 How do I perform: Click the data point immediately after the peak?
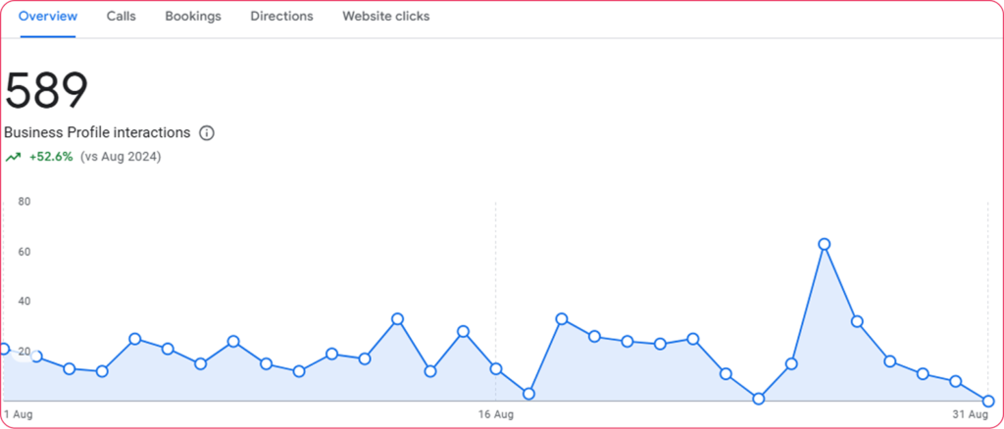[x=857, y=321]
